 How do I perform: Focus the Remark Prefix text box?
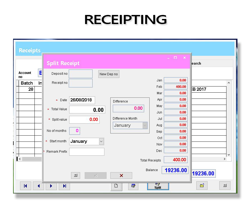87,152
